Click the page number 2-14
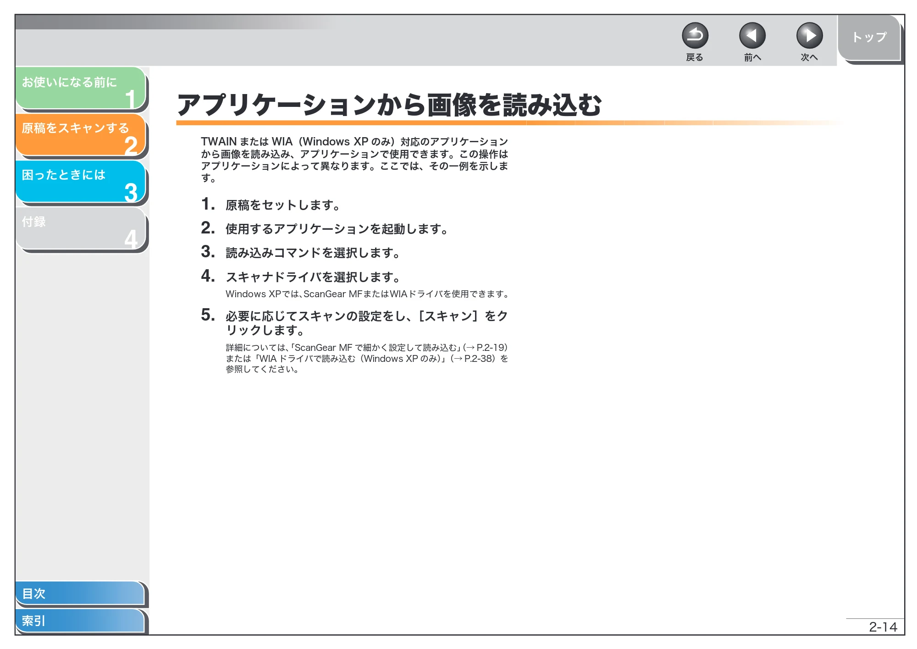 [883, 627]
